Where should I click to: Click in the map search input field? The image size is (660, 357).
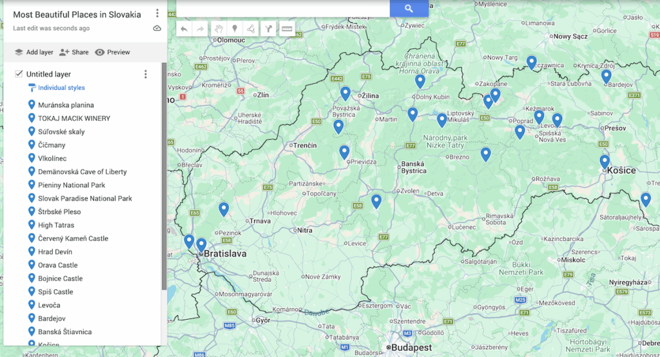pos(283,8)
